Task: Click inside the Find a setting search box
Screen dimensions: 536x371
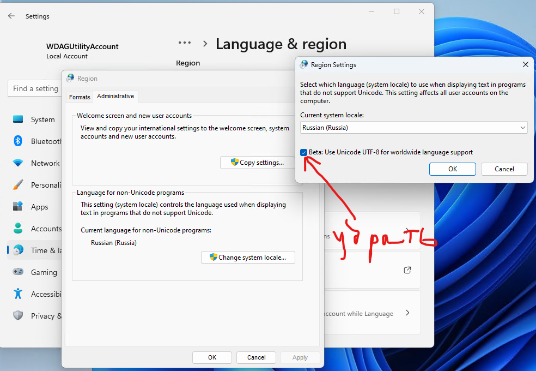Action: point(35,88)
